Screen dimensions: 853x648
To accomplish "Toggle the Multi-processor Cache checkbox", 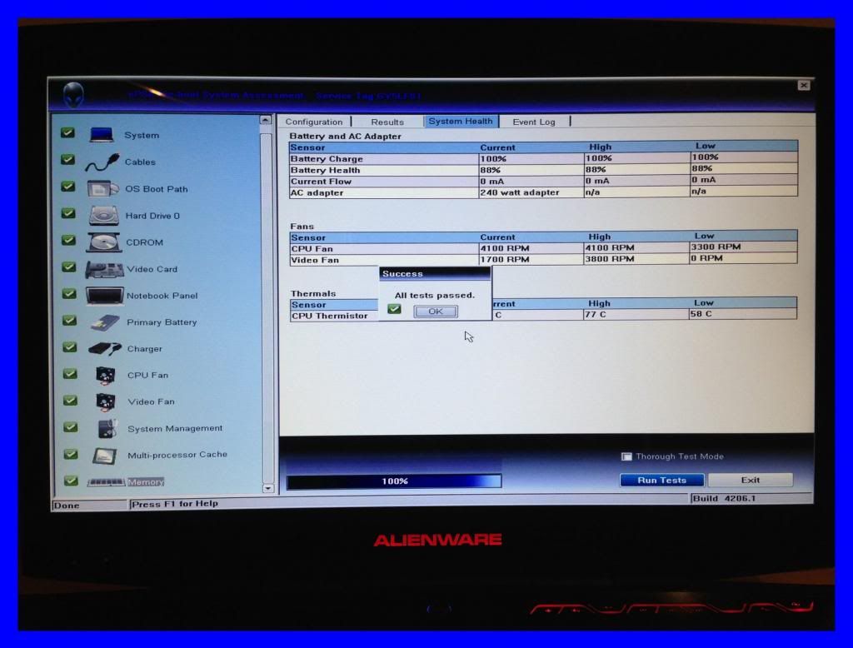I will click(71, 454).
